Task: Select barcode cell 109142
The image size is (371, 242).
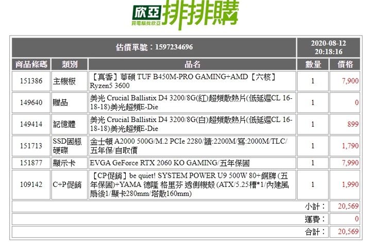Action: 31,184
